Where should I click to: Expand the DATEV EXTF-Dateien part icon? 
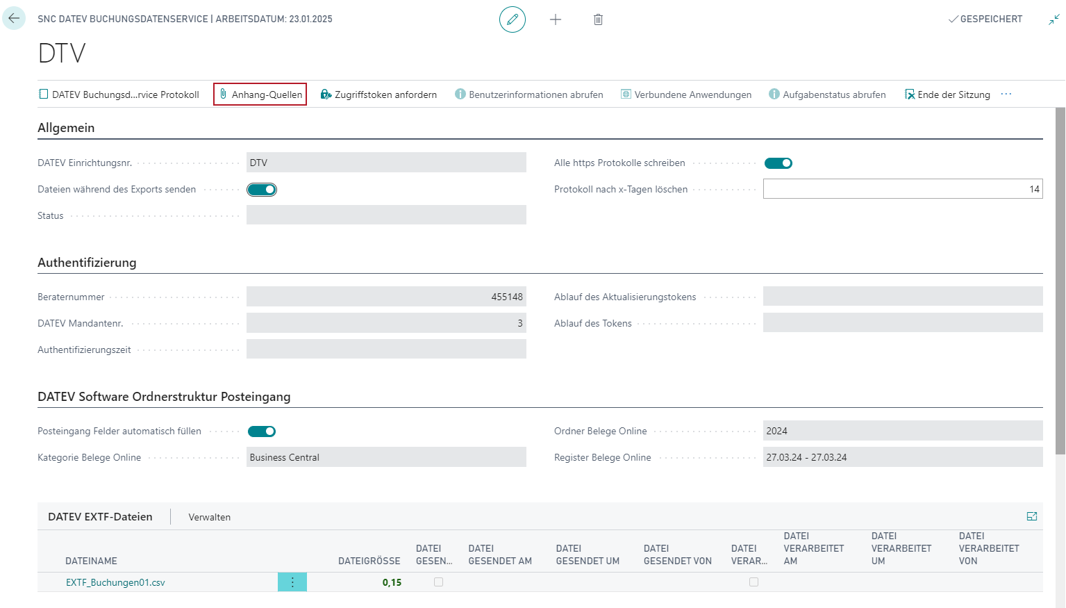pyautogui.click(x=1031, y=516)
